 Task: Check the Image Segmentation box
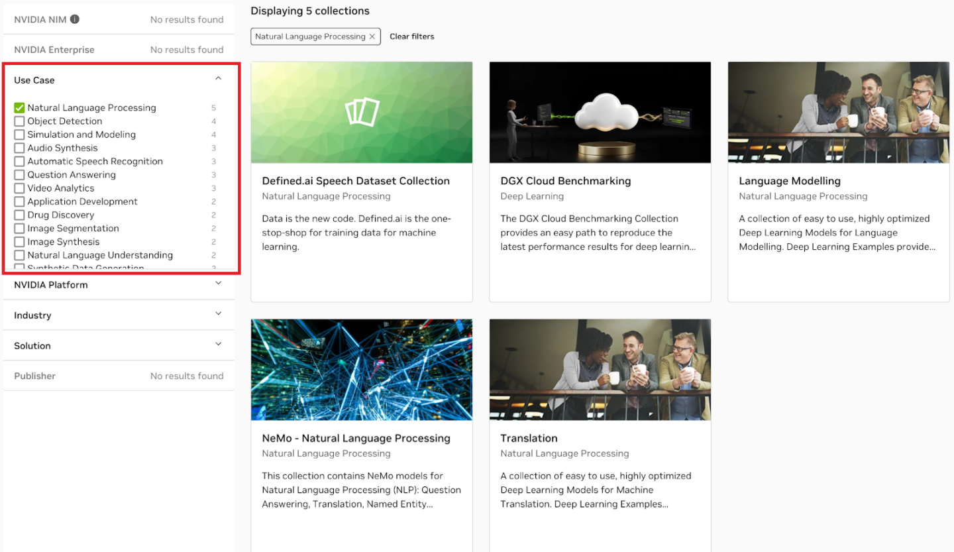pos(19,228)
